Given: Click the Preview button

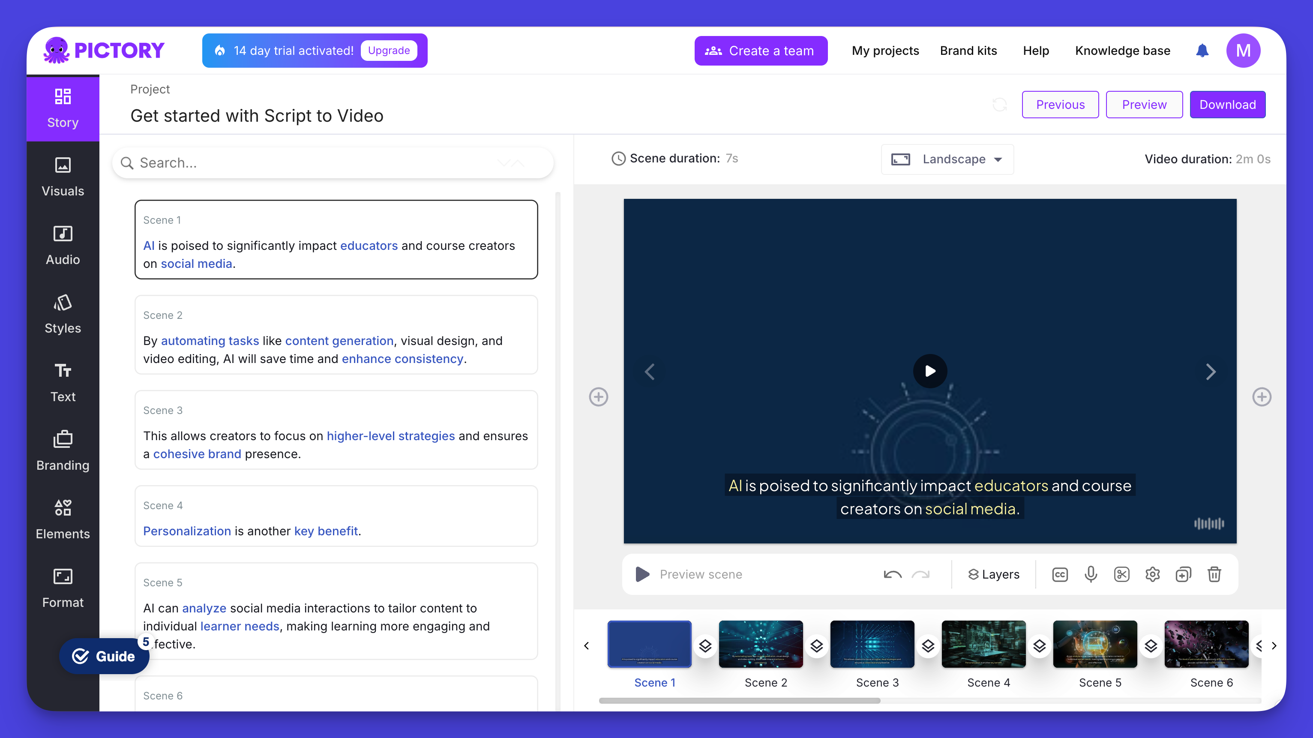Looking at the screenshot, I should pyautogui.click(x=1144, y=104).
